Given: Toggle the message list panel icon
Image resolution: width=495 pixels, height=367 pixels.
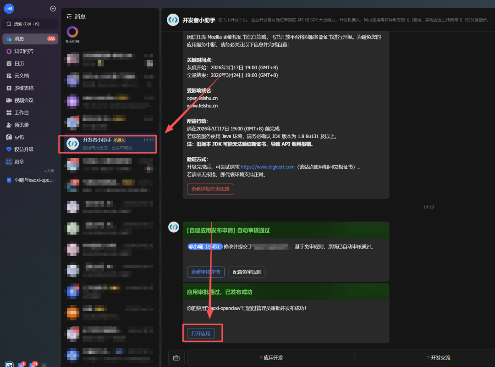Looking at the screenshot, I should pyautogui.click(x=69, y=17).
